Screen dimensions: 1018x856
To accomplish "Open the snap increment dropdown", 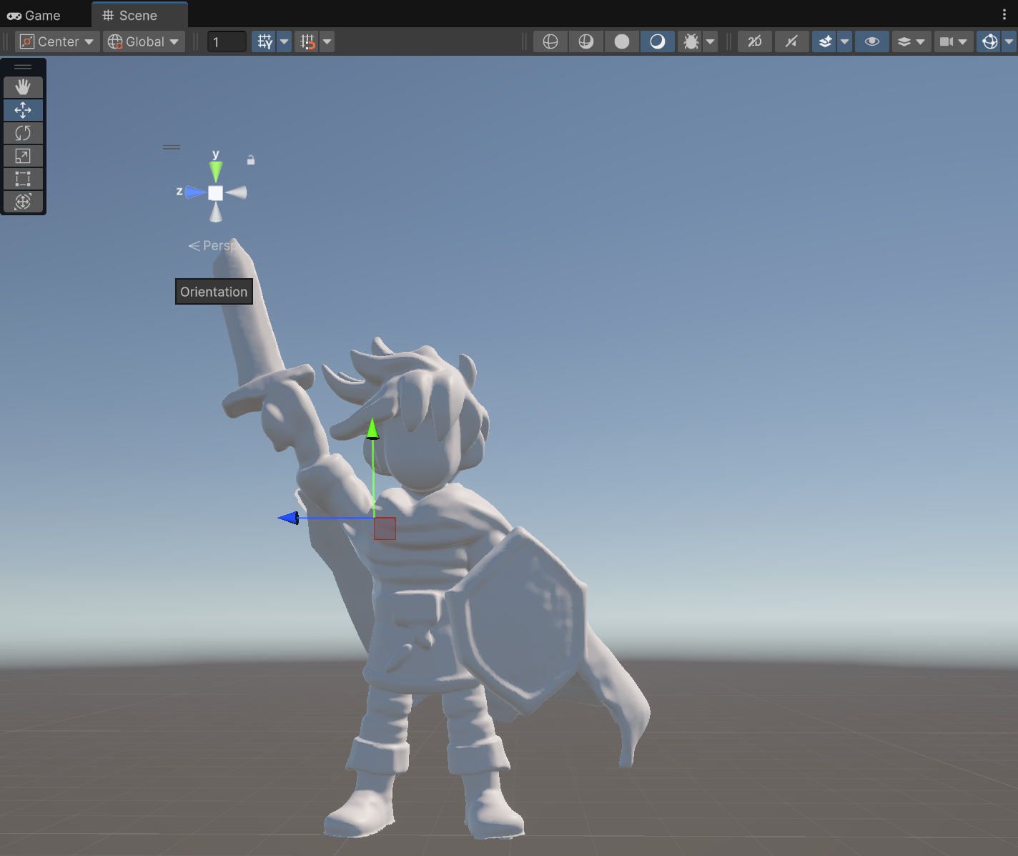I will pyautogui.click(x=327, y=41).
